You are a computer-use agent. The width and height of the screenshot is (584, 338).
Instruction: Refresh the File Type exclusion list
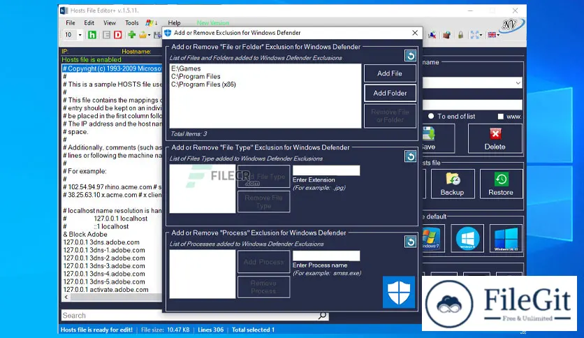pyautogui.click(x=411, y=156)
